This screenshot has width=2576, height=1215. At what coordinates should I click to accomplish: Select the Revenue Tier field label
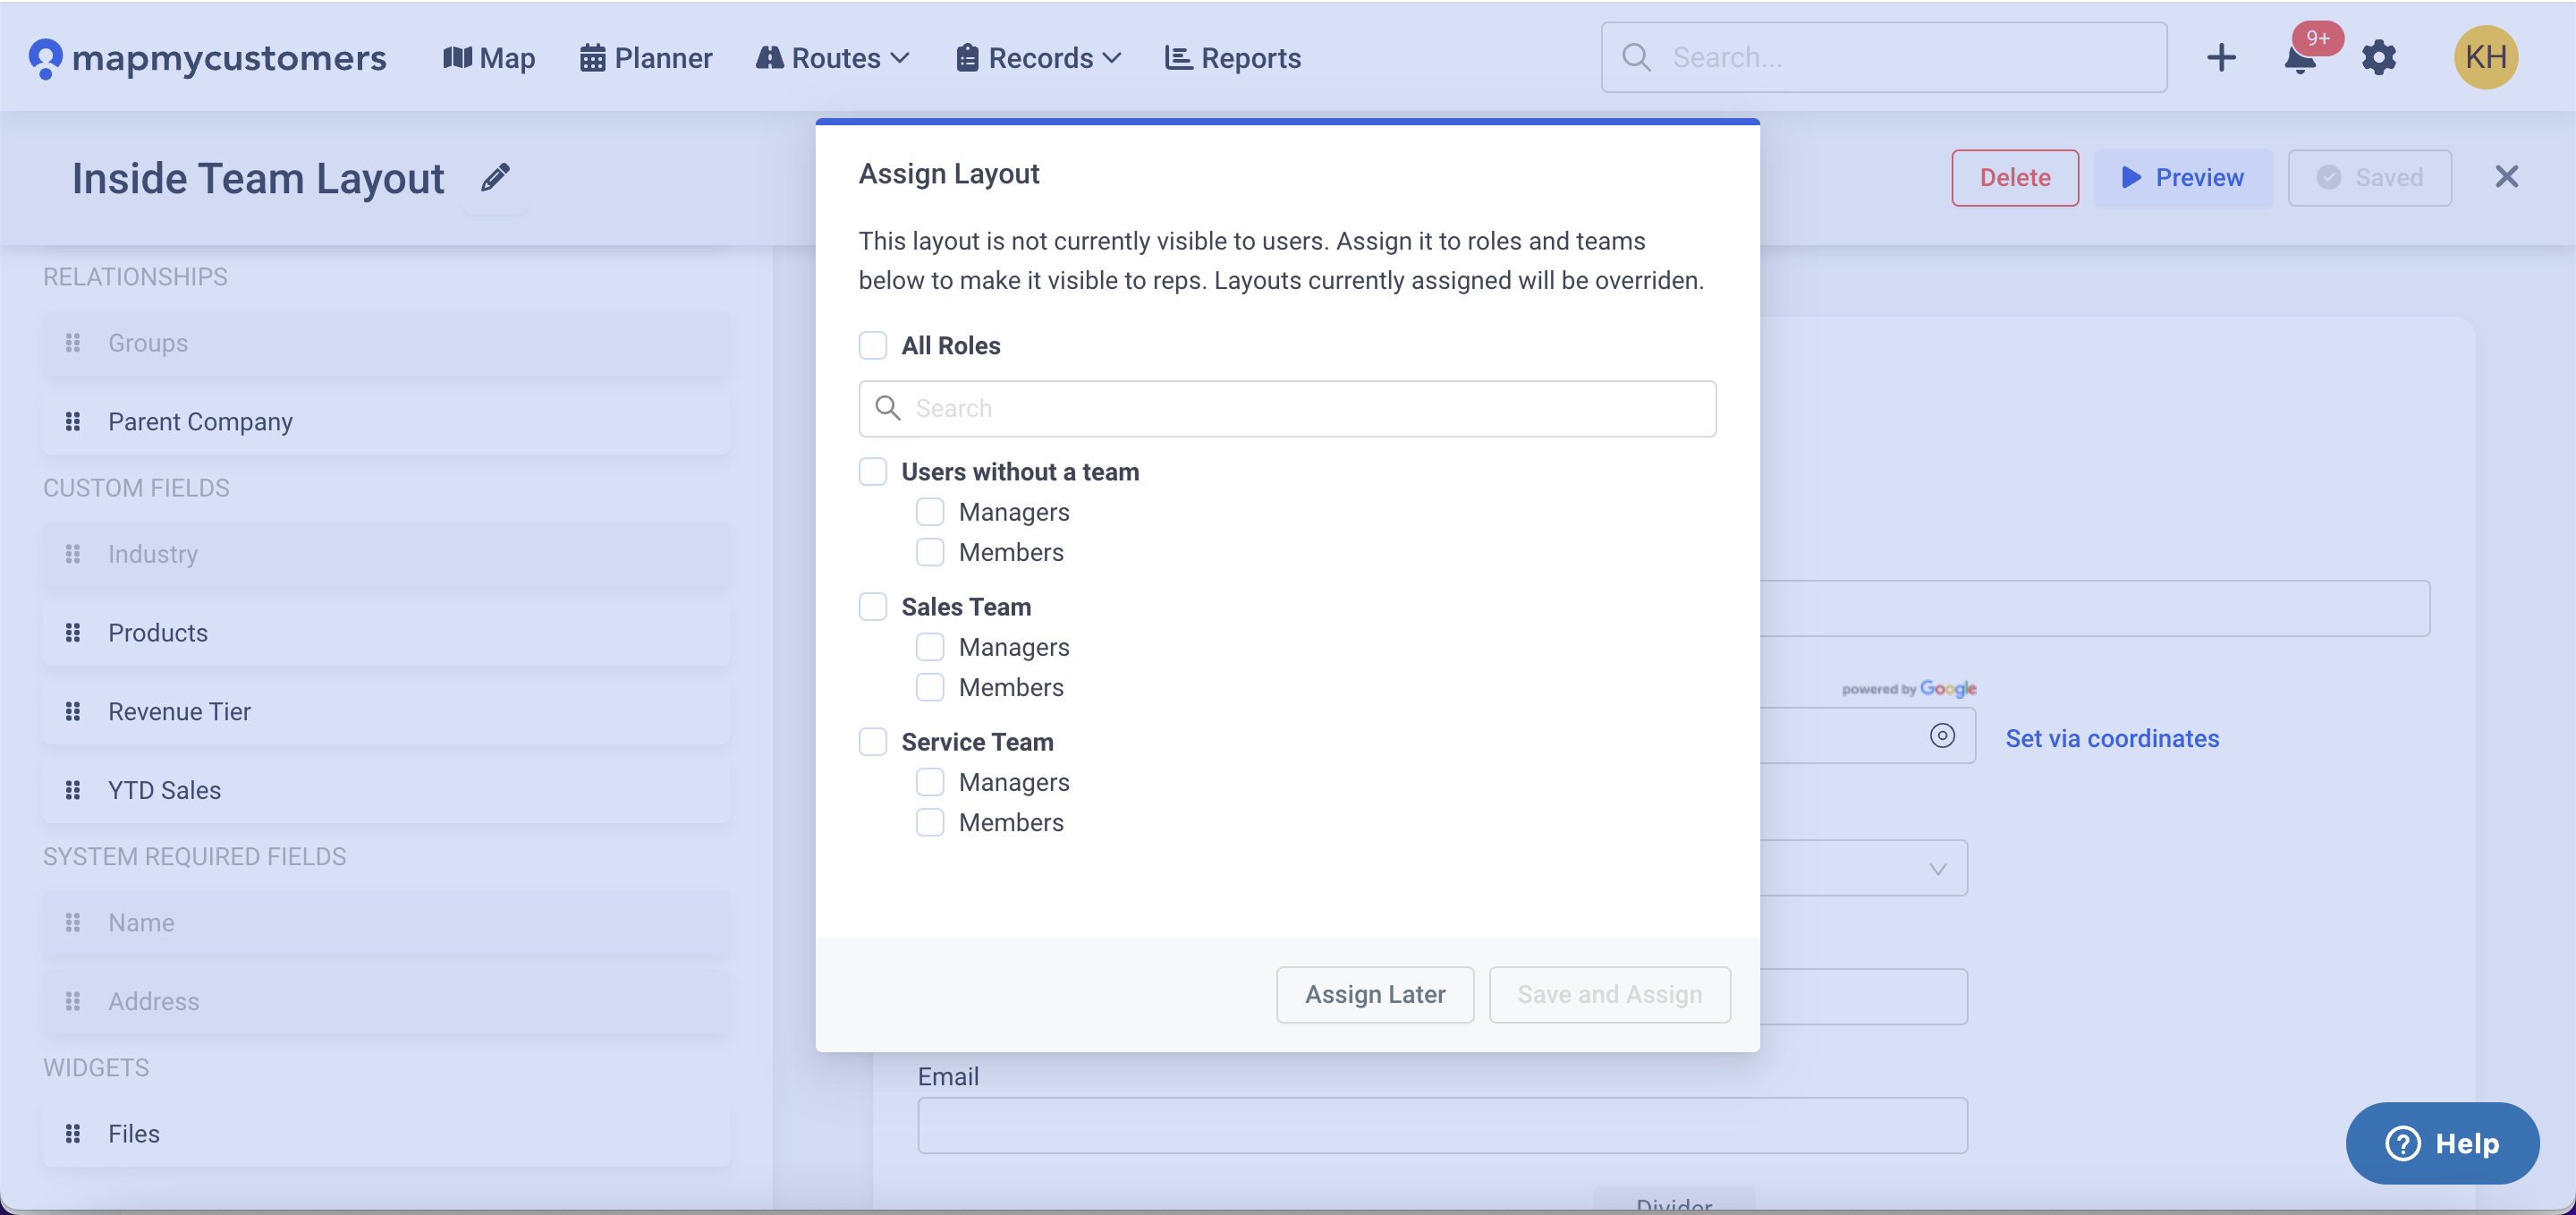coord(179,712)
